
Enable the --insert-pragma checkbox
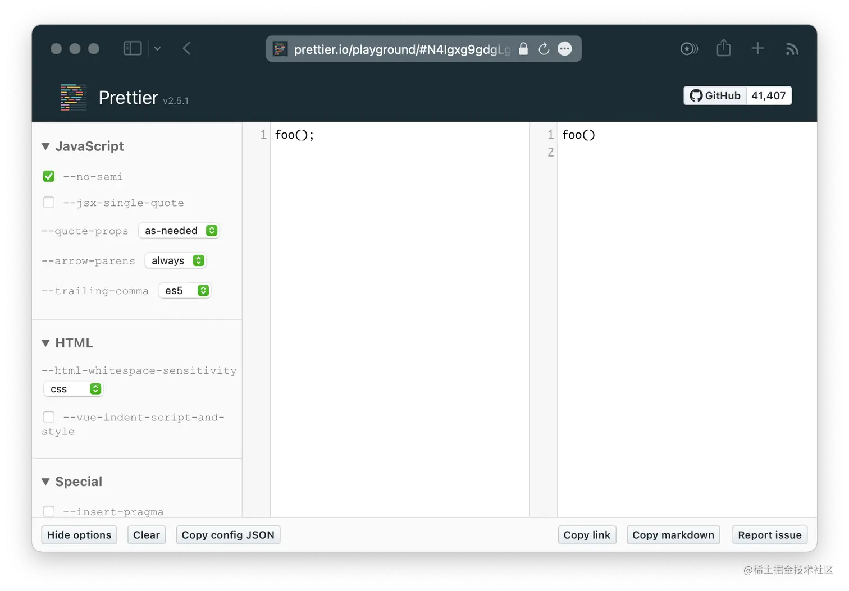click(49, 511)
